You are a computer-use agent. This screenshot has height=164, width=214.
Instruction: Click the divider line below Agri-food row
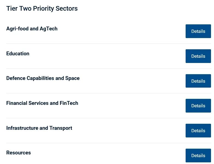109,44
